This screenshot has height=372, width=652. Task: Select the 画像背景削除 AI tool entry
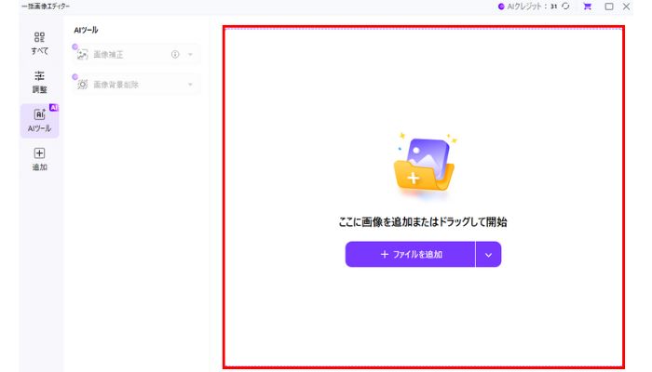pyautogui.click(x=136, y=85)
